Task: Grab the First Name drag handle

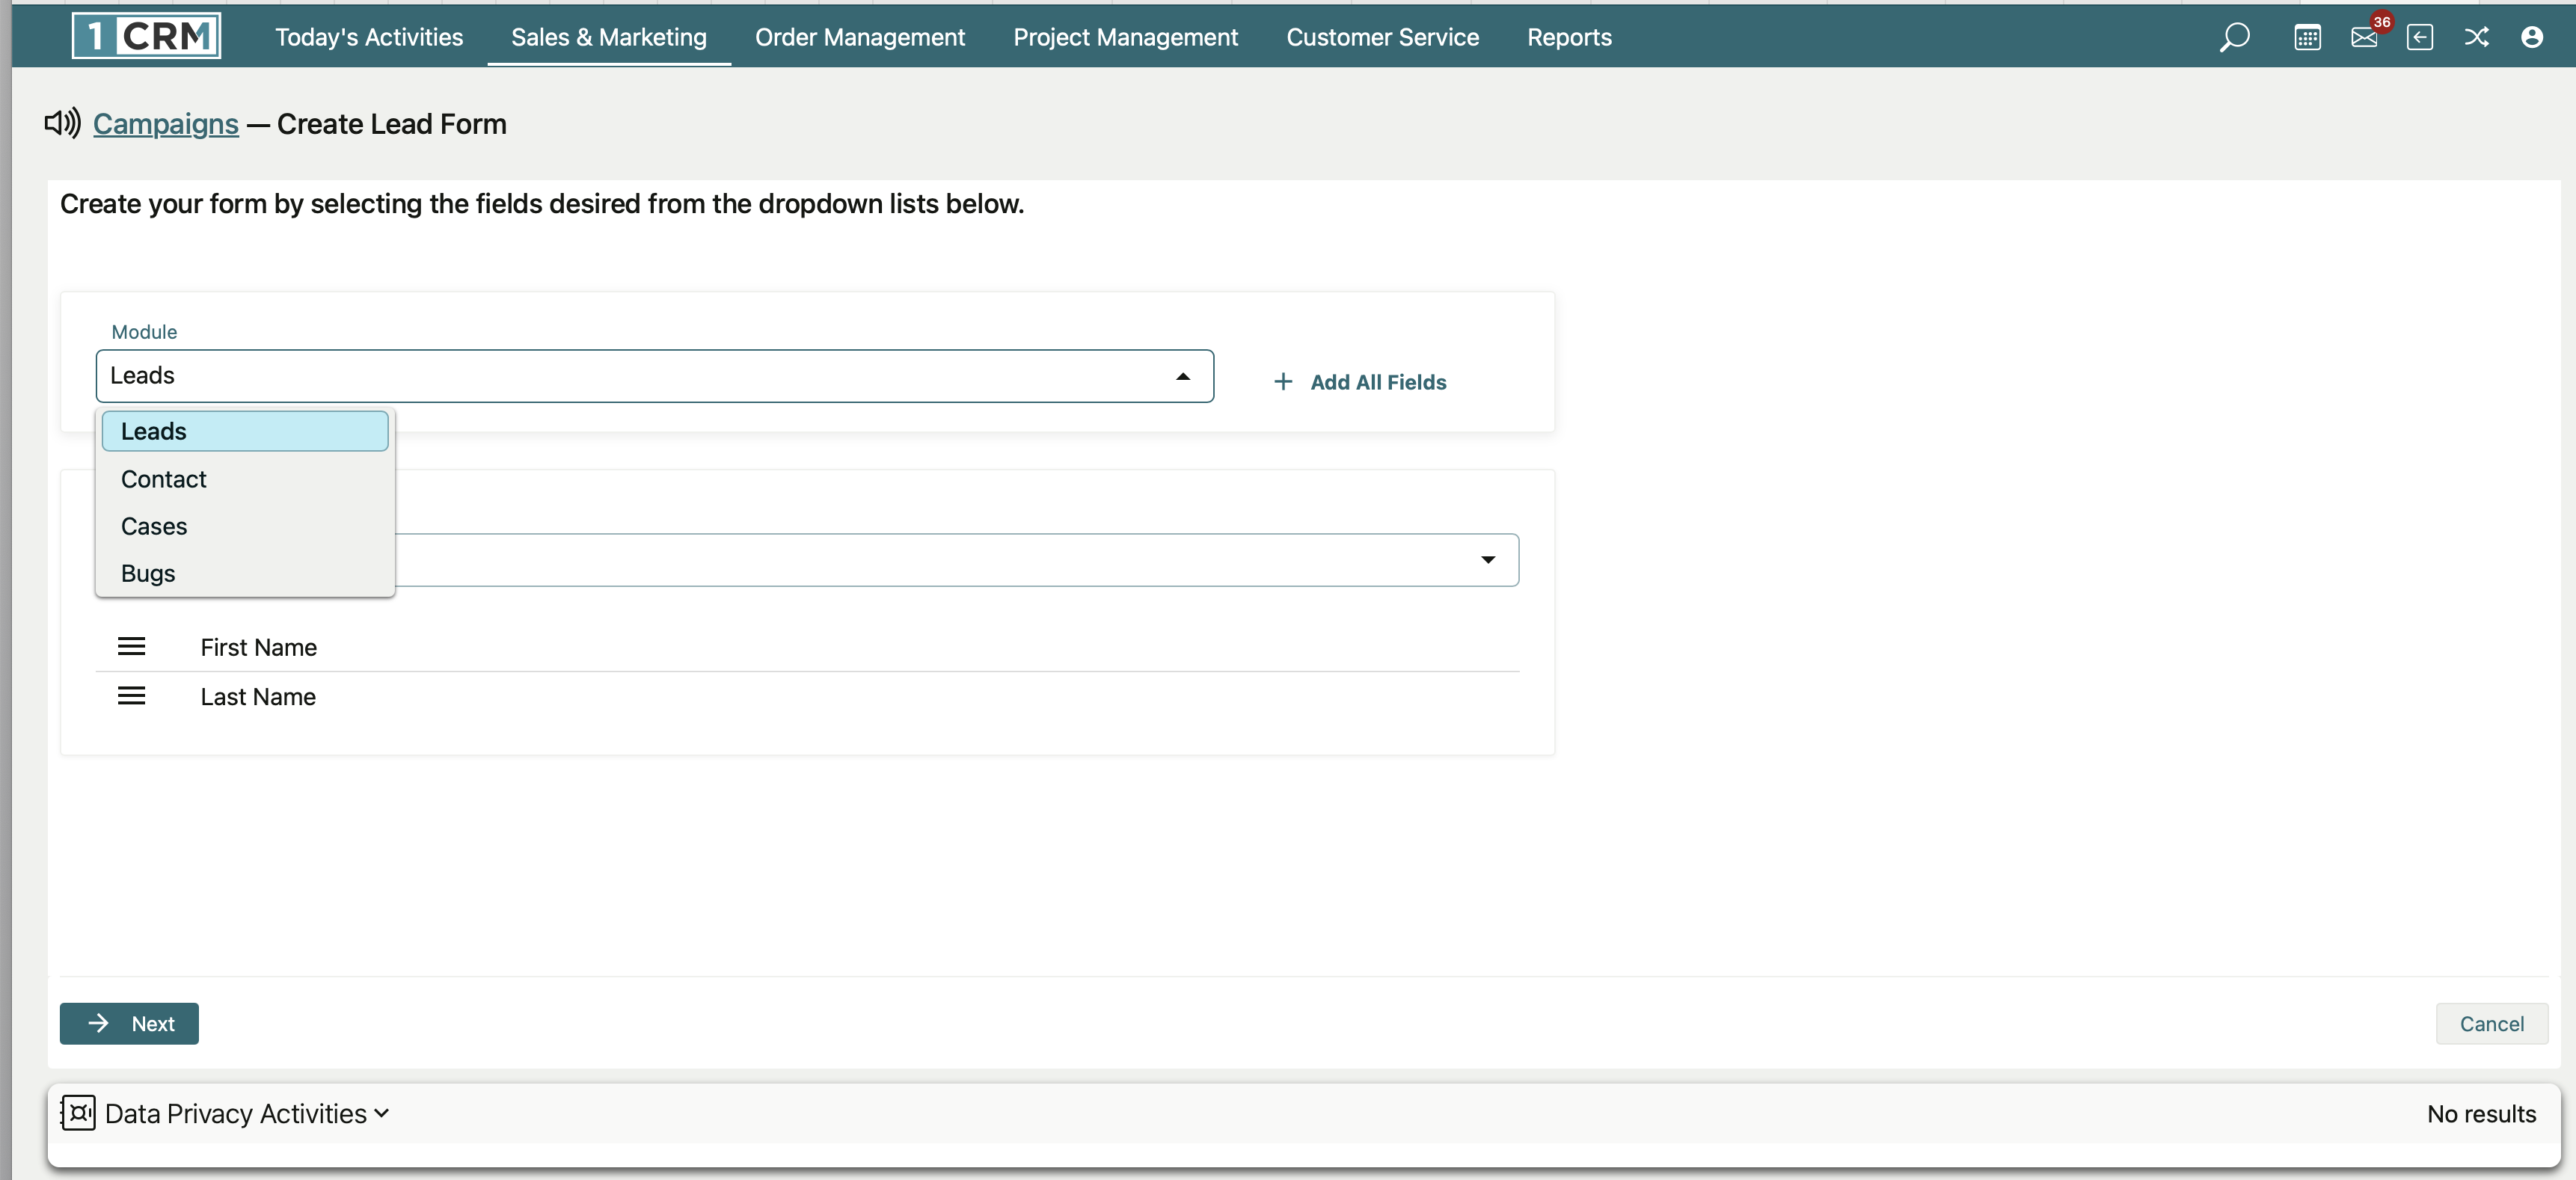Action: 131,647
